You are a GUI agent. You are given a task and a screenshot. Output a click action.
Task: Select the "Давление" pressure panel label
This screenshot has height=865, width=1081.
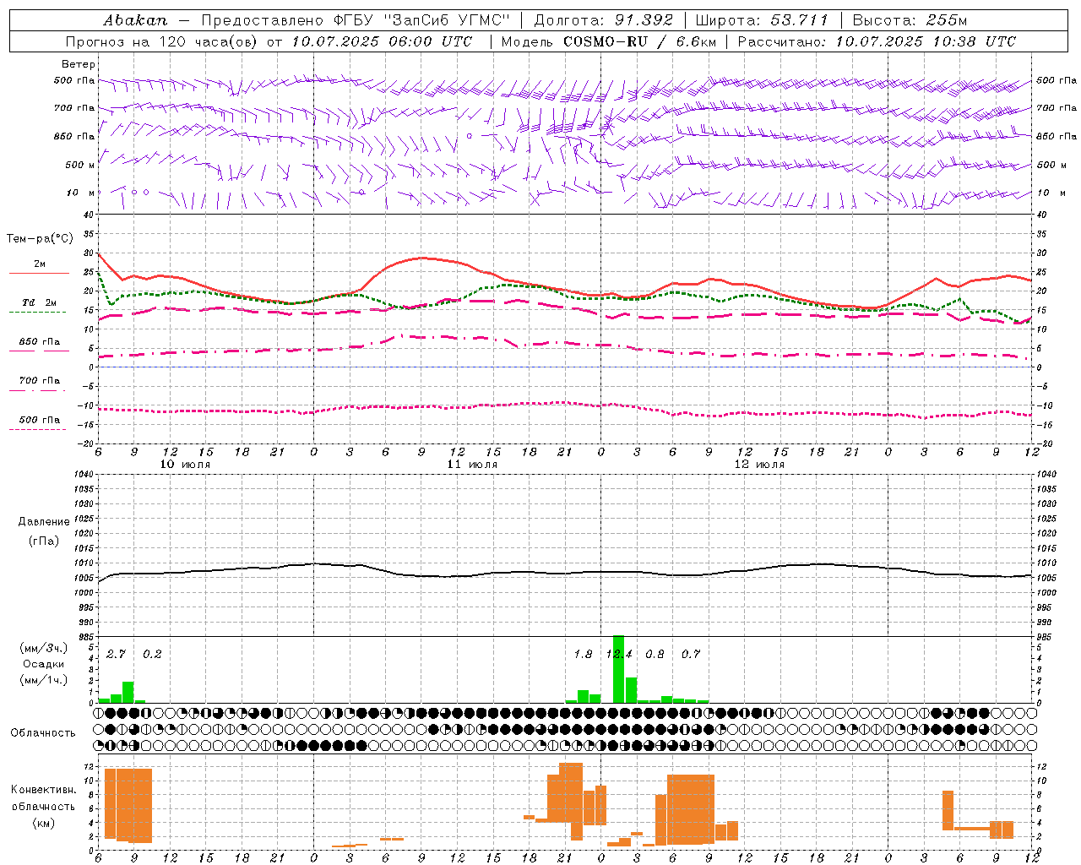(x=44, y=522)
